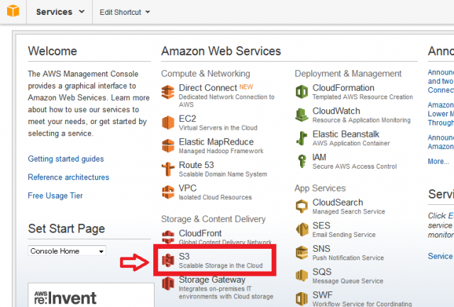This screenshot has width=454, height=307.
Task: Open the Free Usage Tier link
Action: (55, 196)
